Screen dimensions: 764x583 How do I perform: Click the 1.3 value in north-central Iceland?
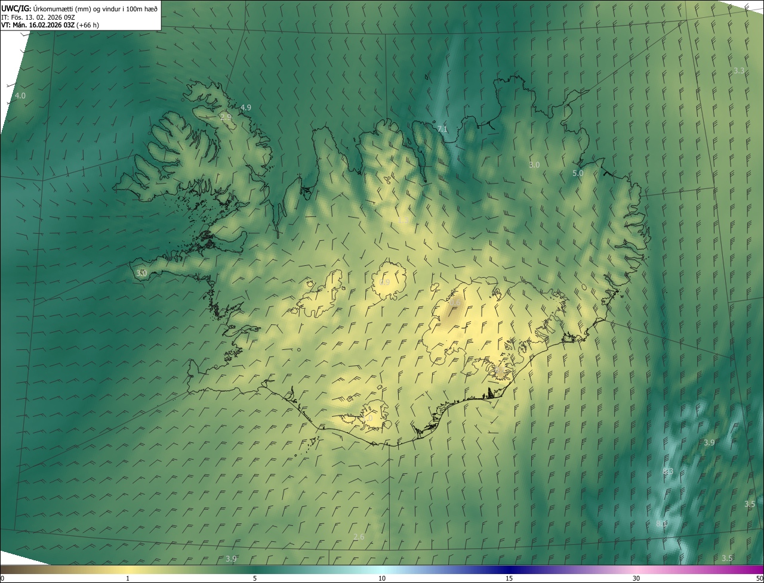tap(403, 221)
